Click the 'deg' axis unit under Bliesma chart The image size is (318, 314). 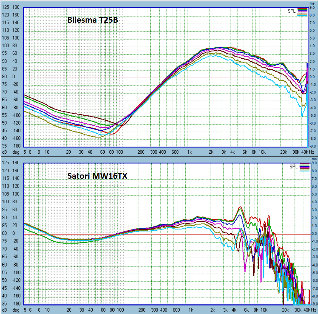[16, 152]
